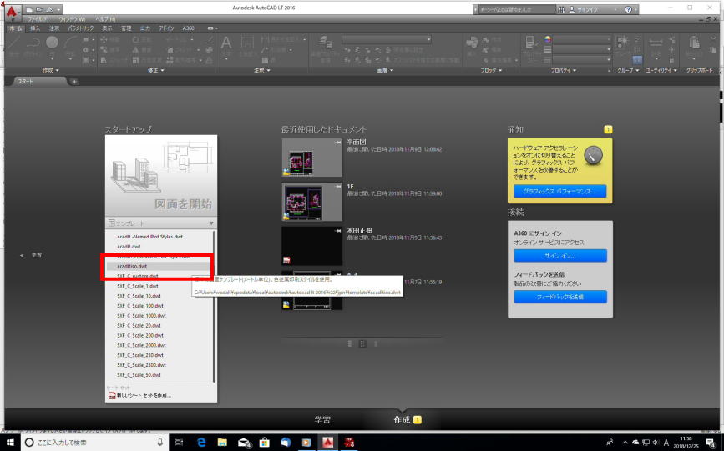Select the large A text tool in ribbon
Screen dimensions: 724x451
226,43
